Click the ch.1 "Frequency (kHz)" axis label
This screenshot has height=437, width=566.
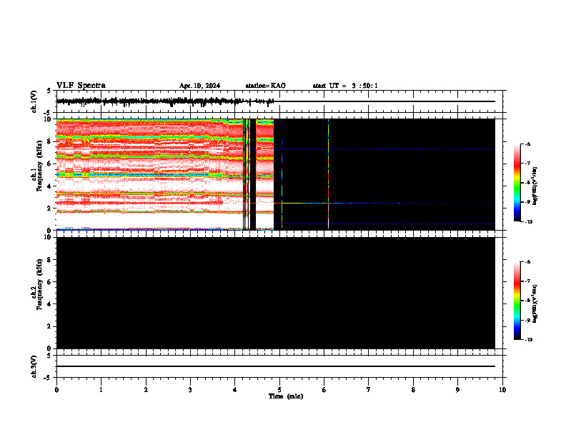[x=39, y=166]
